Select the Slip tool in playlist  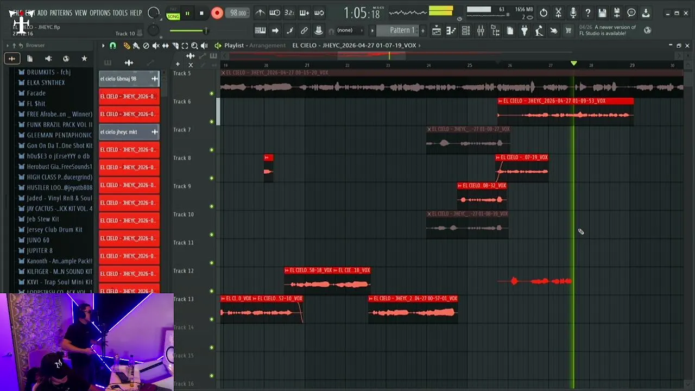[x=166, y=46]
